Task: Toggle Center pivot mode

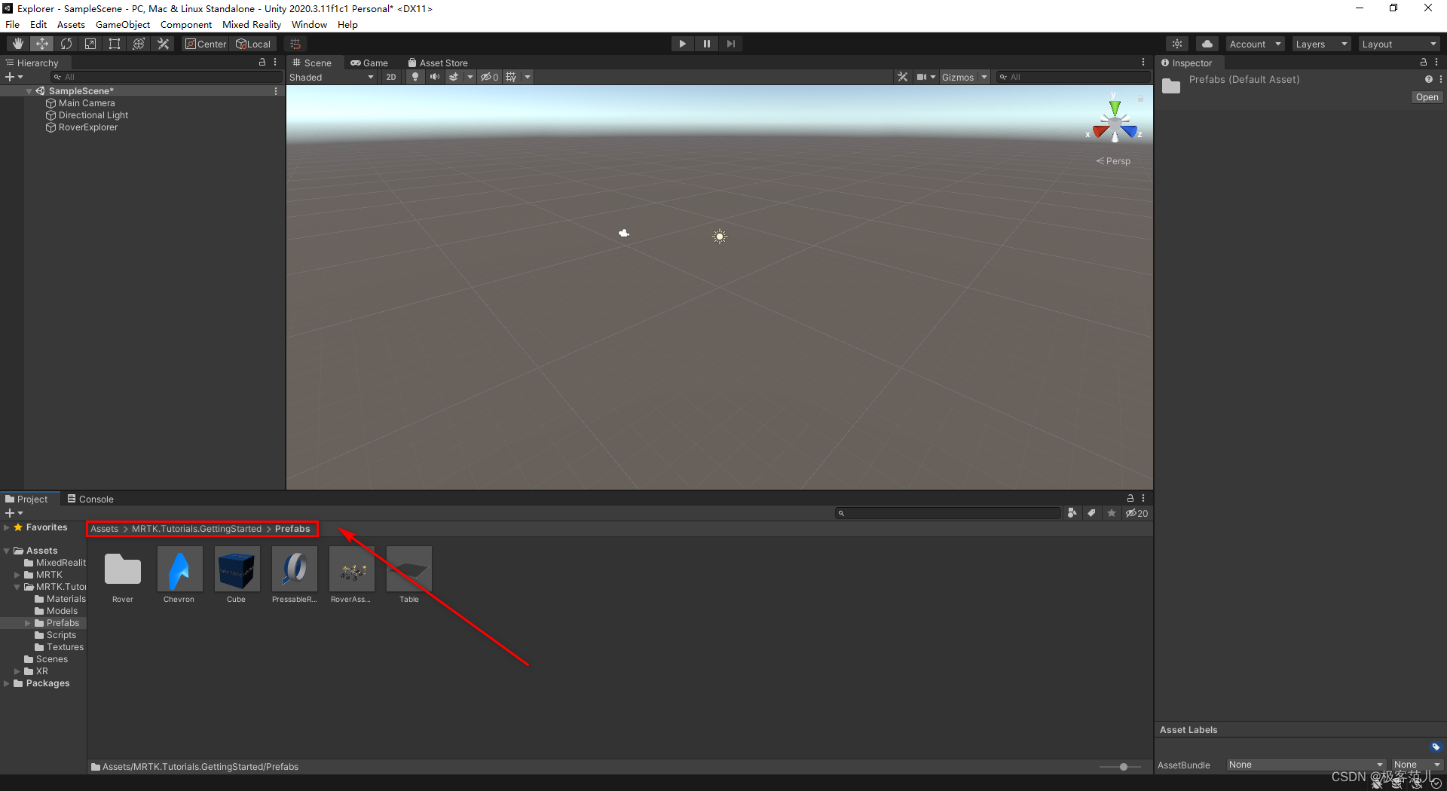Action: (x=206, y=44)
